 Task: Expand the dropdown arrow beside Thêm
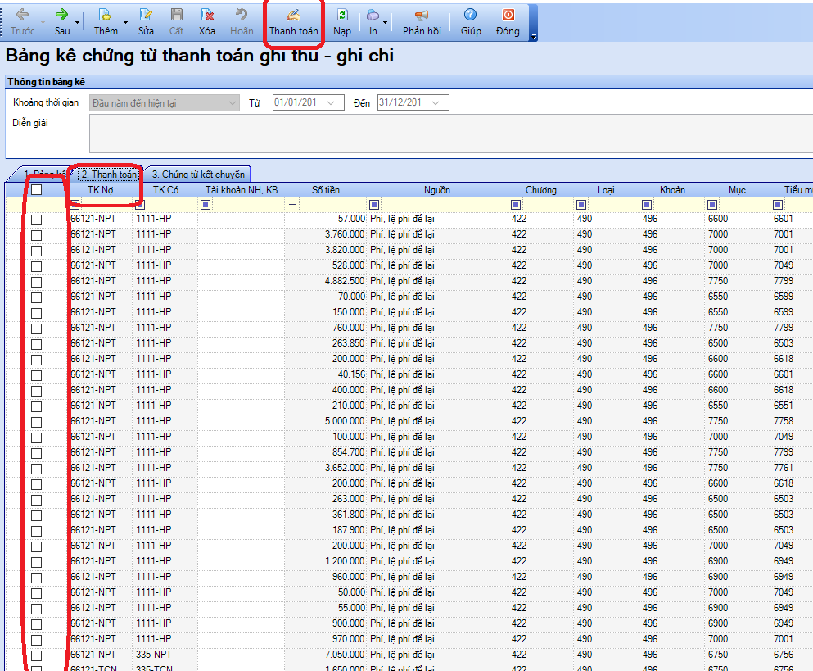pyautogui.click(x=125, y=23)
